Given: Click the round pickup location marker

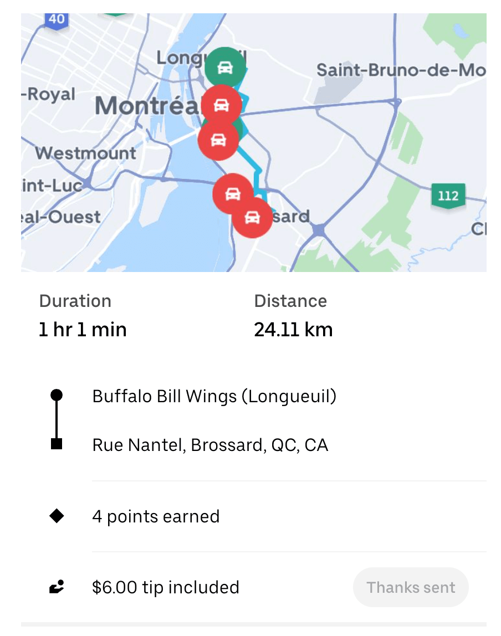Looking at the screenshot, I should pyautogui.click(x=57, y=395).
